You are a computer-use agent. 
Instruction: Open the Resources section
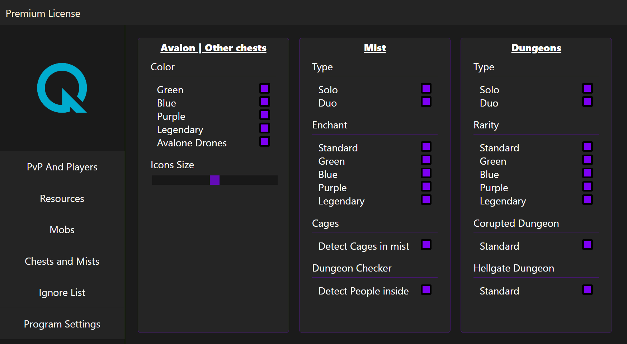pyautogui.click(x=62, y=198)
